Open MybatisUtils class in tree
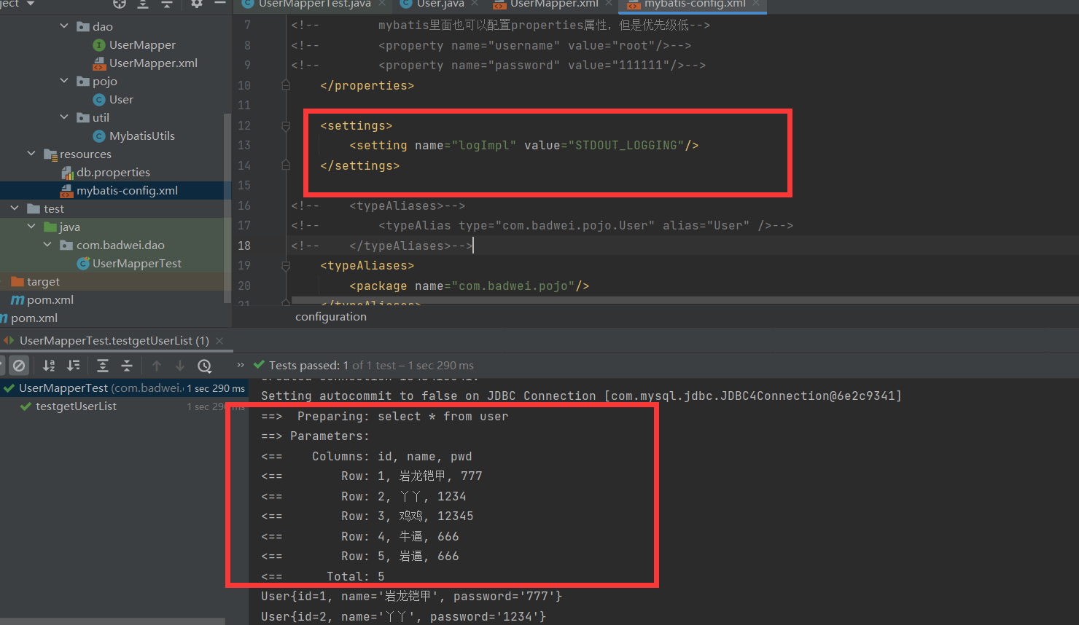 142,136
